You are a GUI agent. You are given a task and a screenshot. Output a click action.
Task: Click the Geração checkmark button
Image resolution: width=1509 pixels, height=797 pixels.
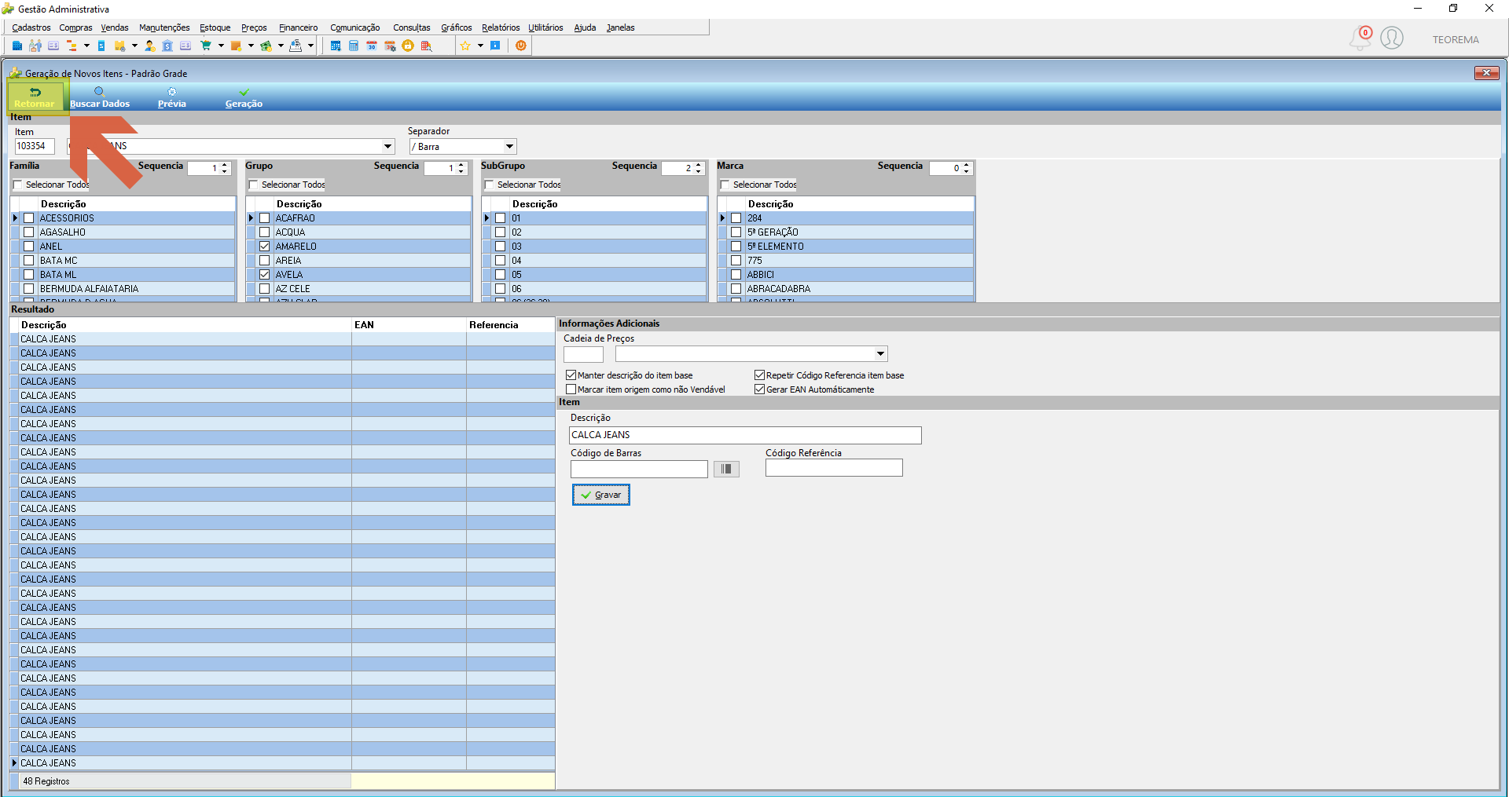click(244, 97)
